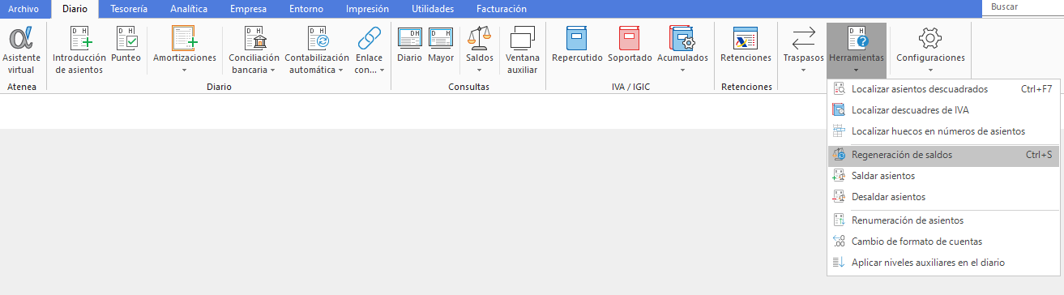Expand the Contabilización automática dropdown arrow

(341, 71)
